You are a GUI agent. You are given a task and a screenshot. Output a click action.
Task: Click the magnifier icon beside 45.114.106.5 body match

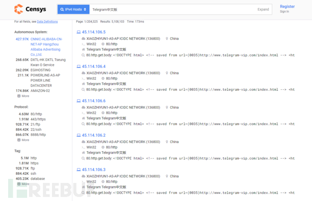tap(83, 55)
